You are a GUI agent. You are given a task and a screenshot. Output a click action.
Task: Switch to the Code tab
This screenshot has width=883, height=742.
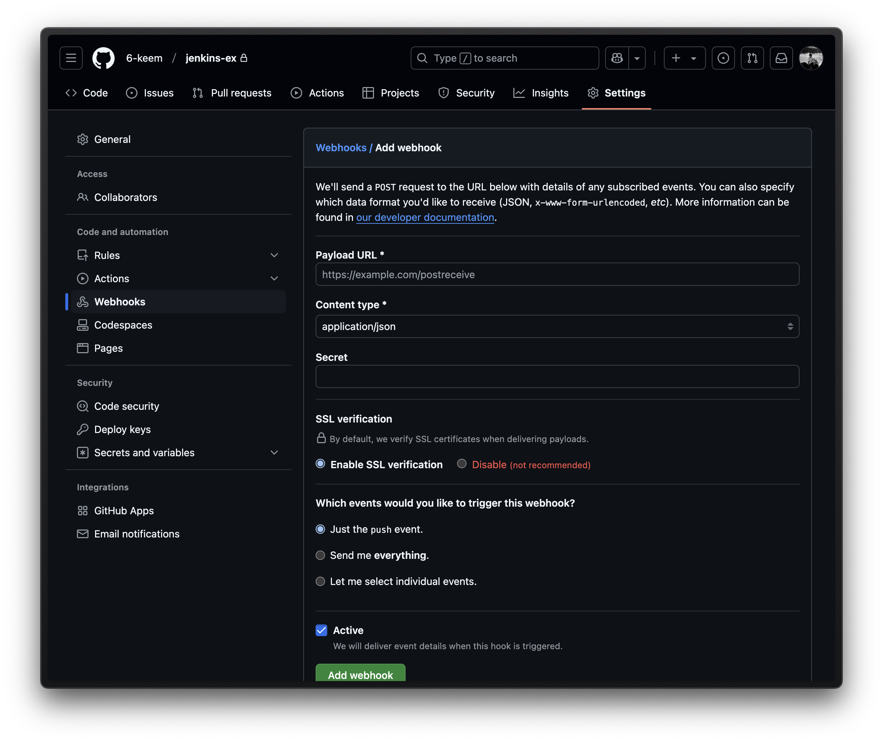click(x=87, y=93)
